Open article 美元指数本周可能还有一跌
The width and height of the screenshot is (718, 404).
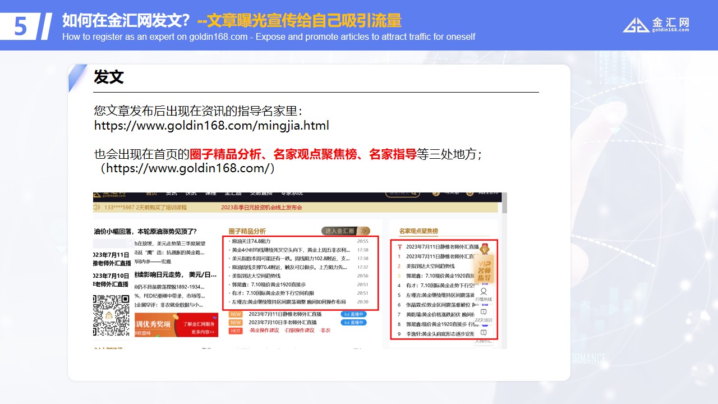292,259
